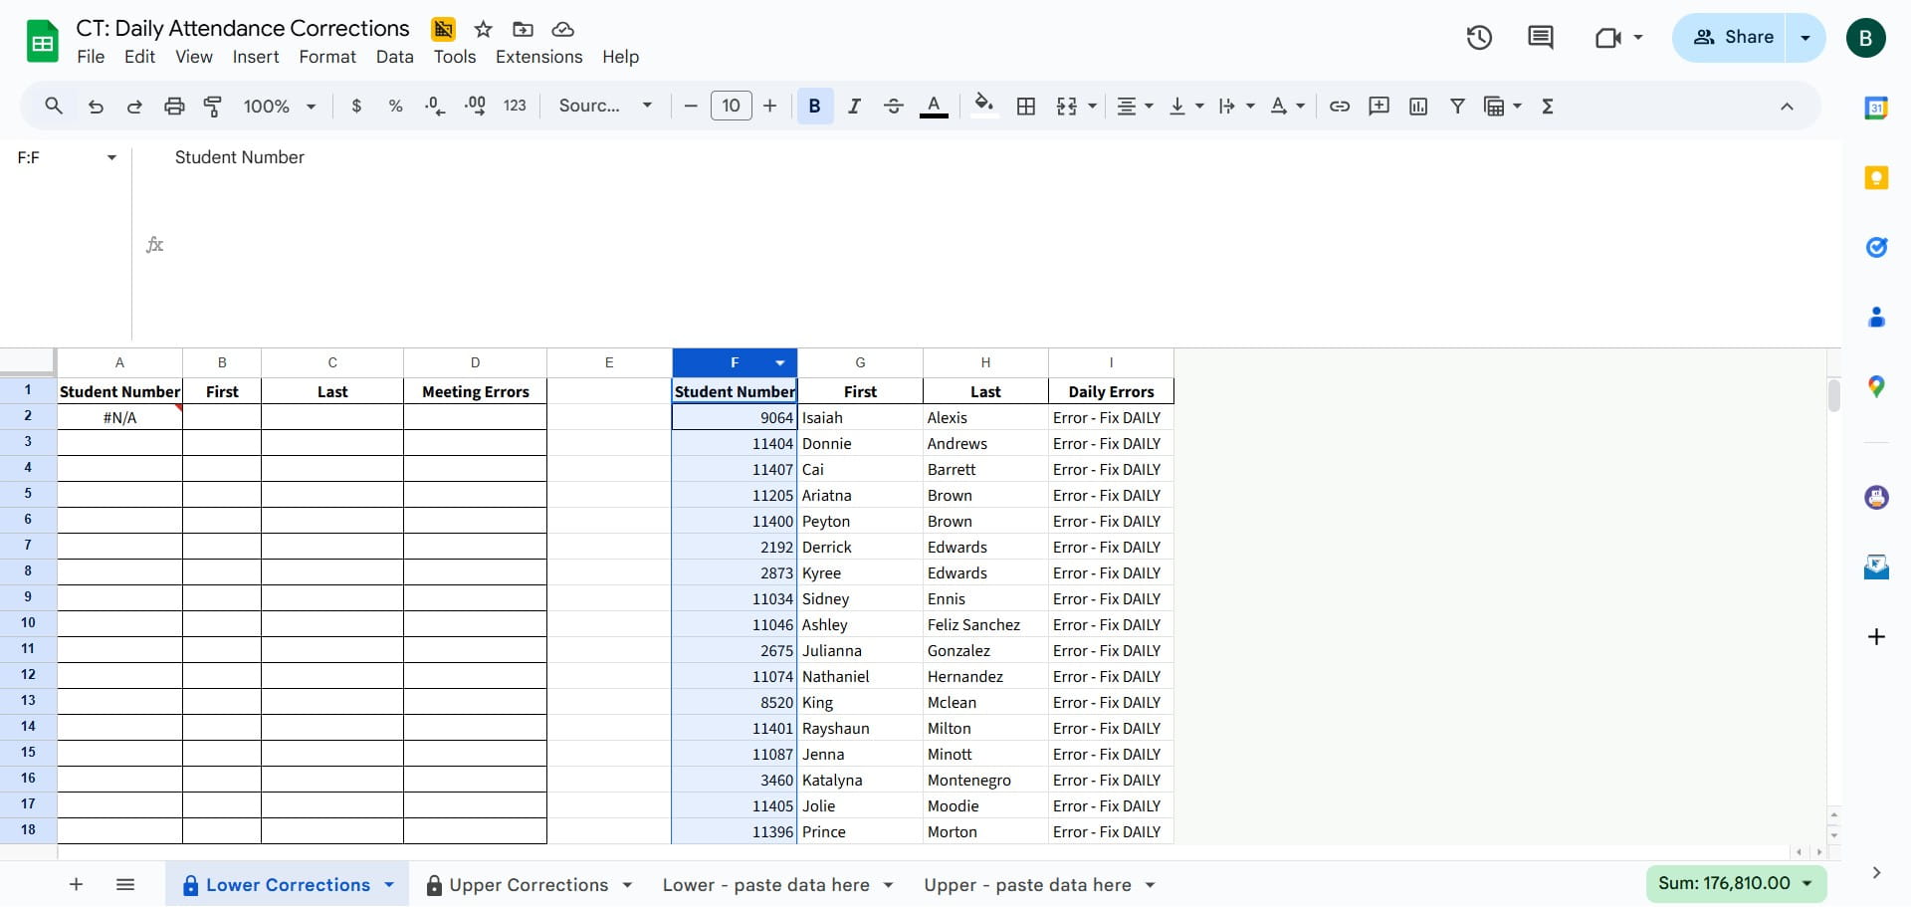Image resolution: width=1911 pixels, height=907 pixels.
Task: Toggle Bold formatting button
Action: pos(814,106)
